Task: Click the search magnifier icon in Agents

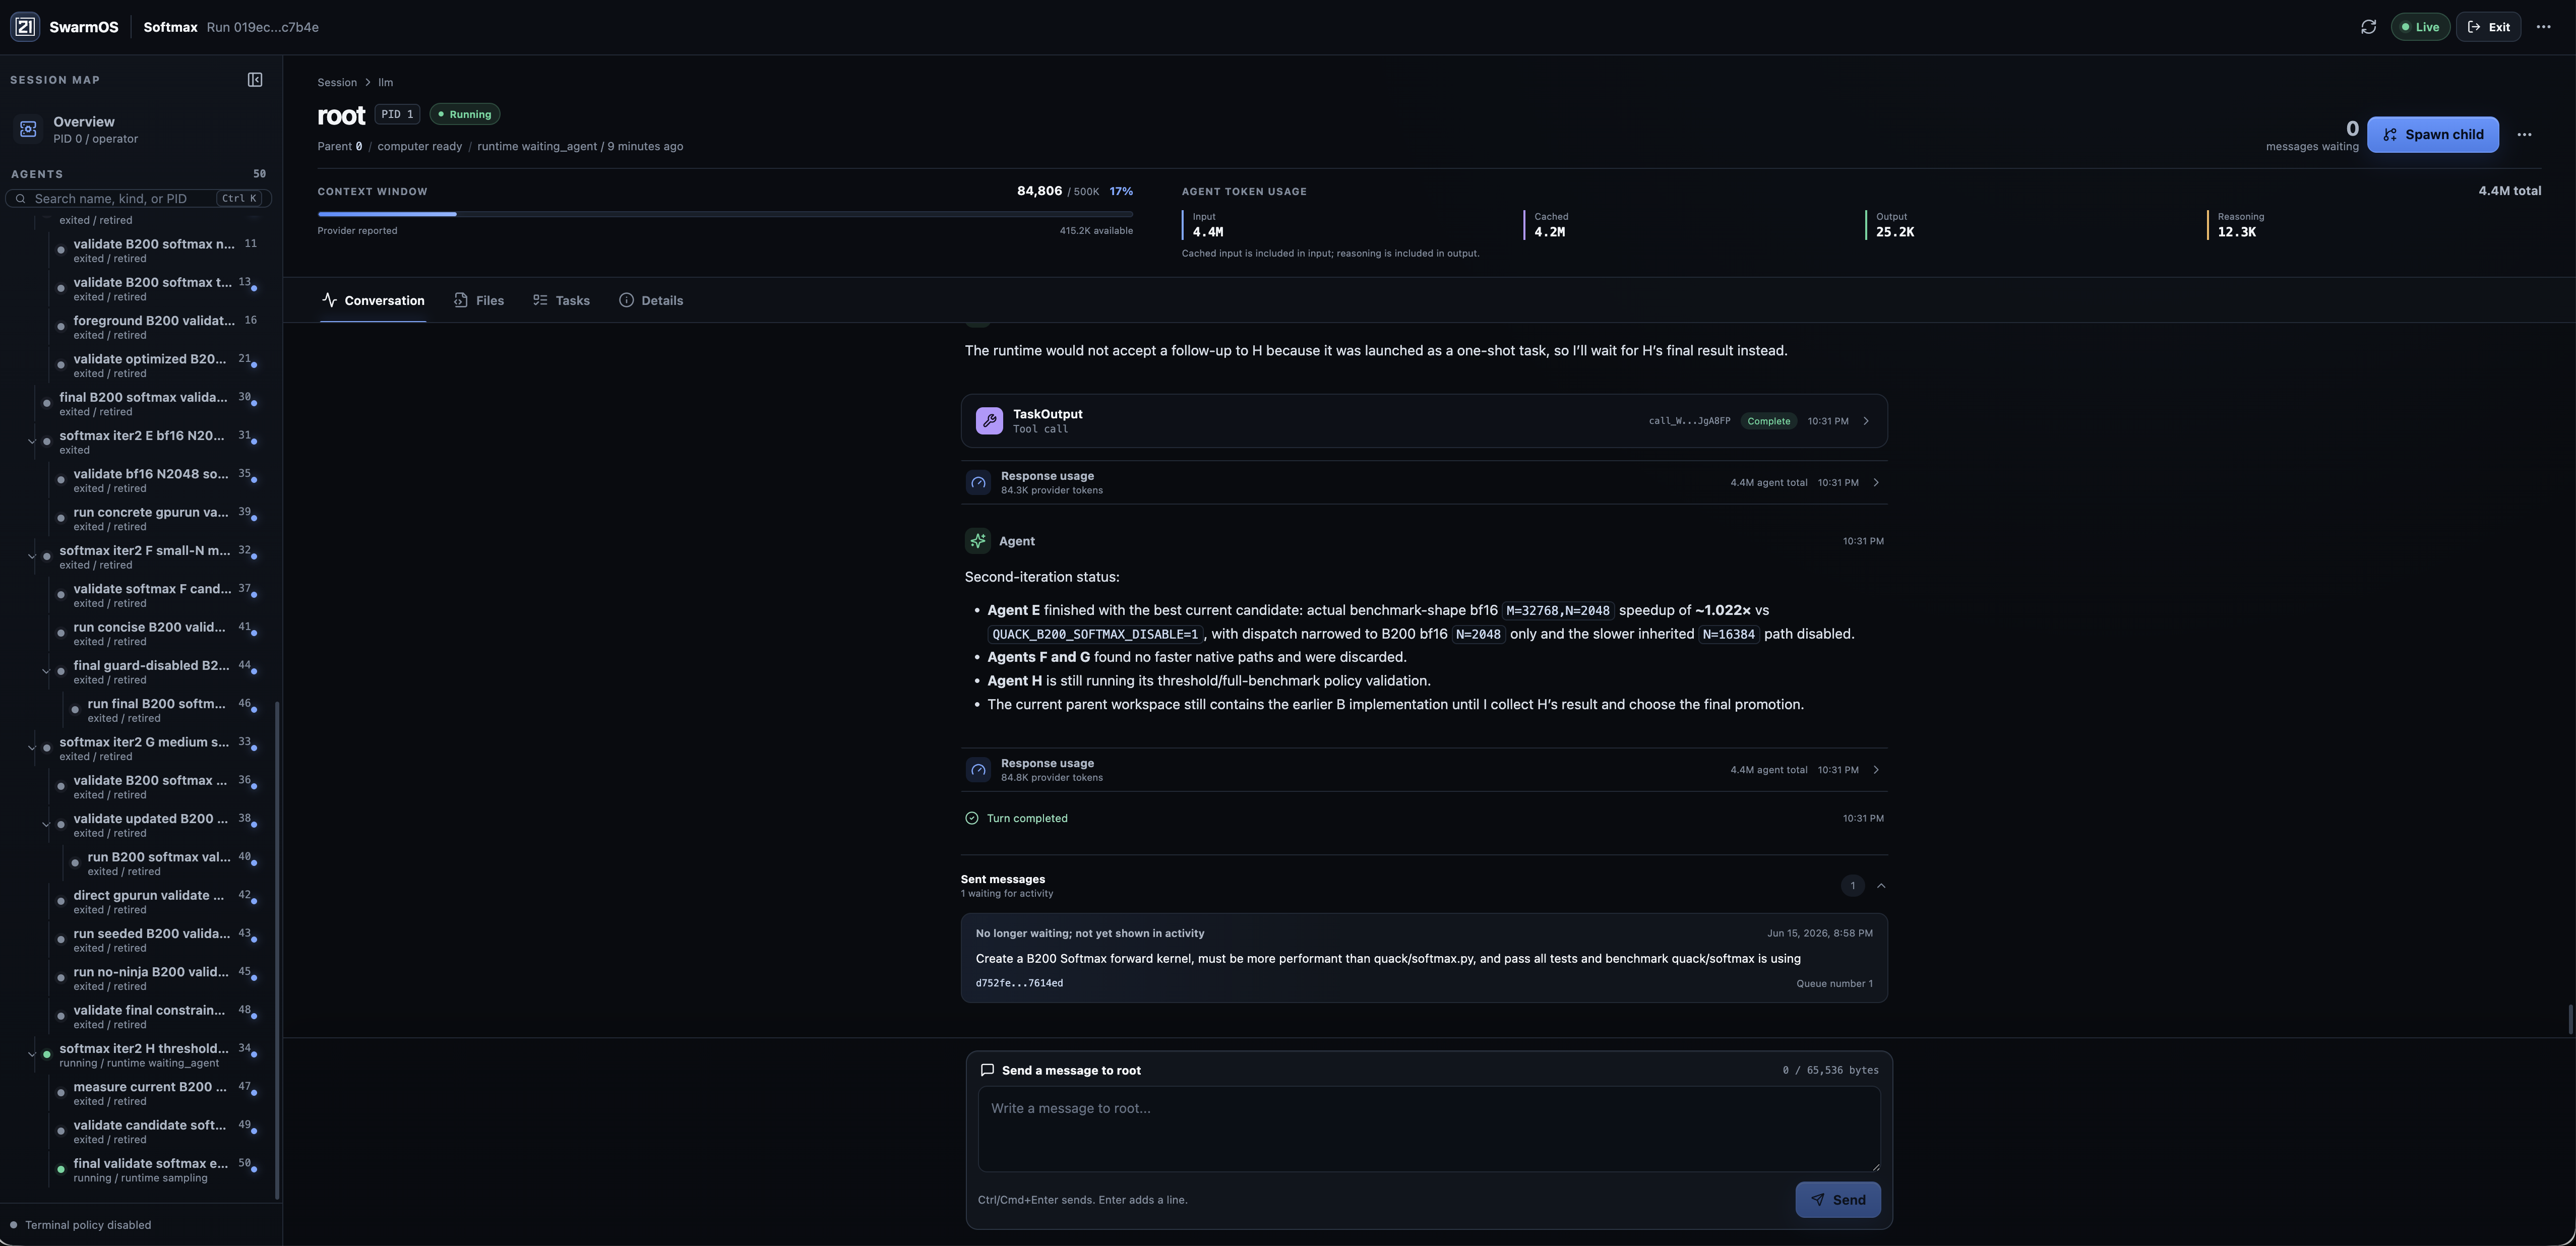Action: (x=21, y=198)
